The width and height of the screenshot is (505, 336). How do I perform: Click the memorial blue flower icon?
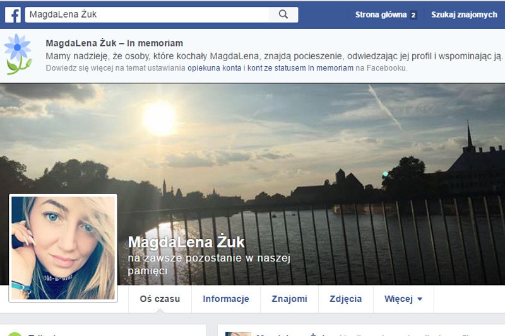coord(18,54)
